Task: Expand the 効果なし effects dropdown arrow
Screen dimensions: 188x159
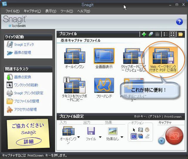Action: [122, 137]
